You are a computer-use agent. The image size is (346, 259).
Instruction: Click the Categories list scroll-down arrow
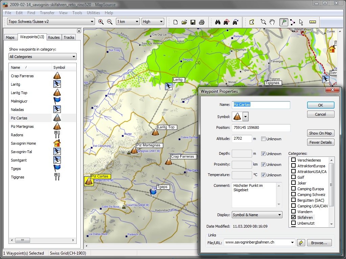(x=331, y=224)
